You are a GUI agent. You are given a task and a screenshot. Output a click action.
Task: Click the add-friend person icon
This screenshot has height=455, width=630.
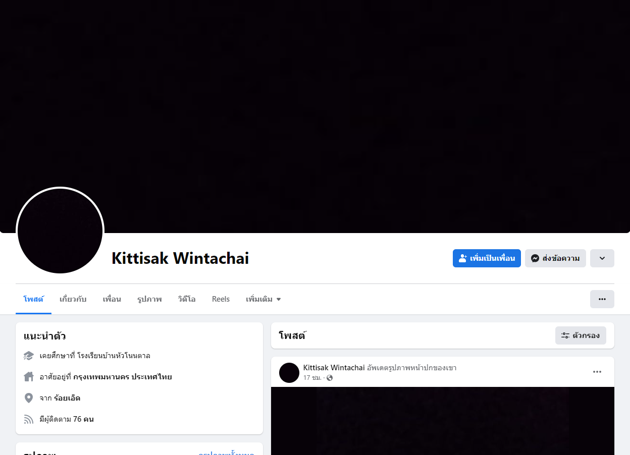[x=462, y=258]
